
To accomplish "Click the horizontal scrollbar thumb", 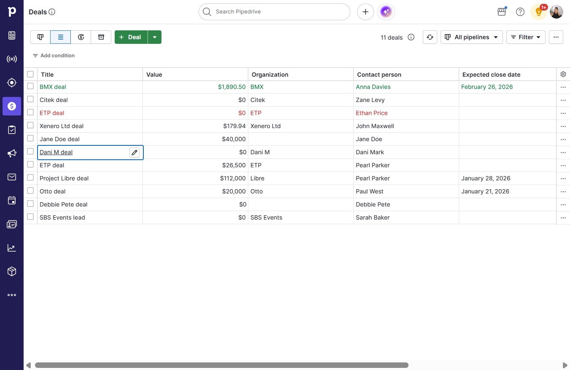I will click(x=222, y=365).
